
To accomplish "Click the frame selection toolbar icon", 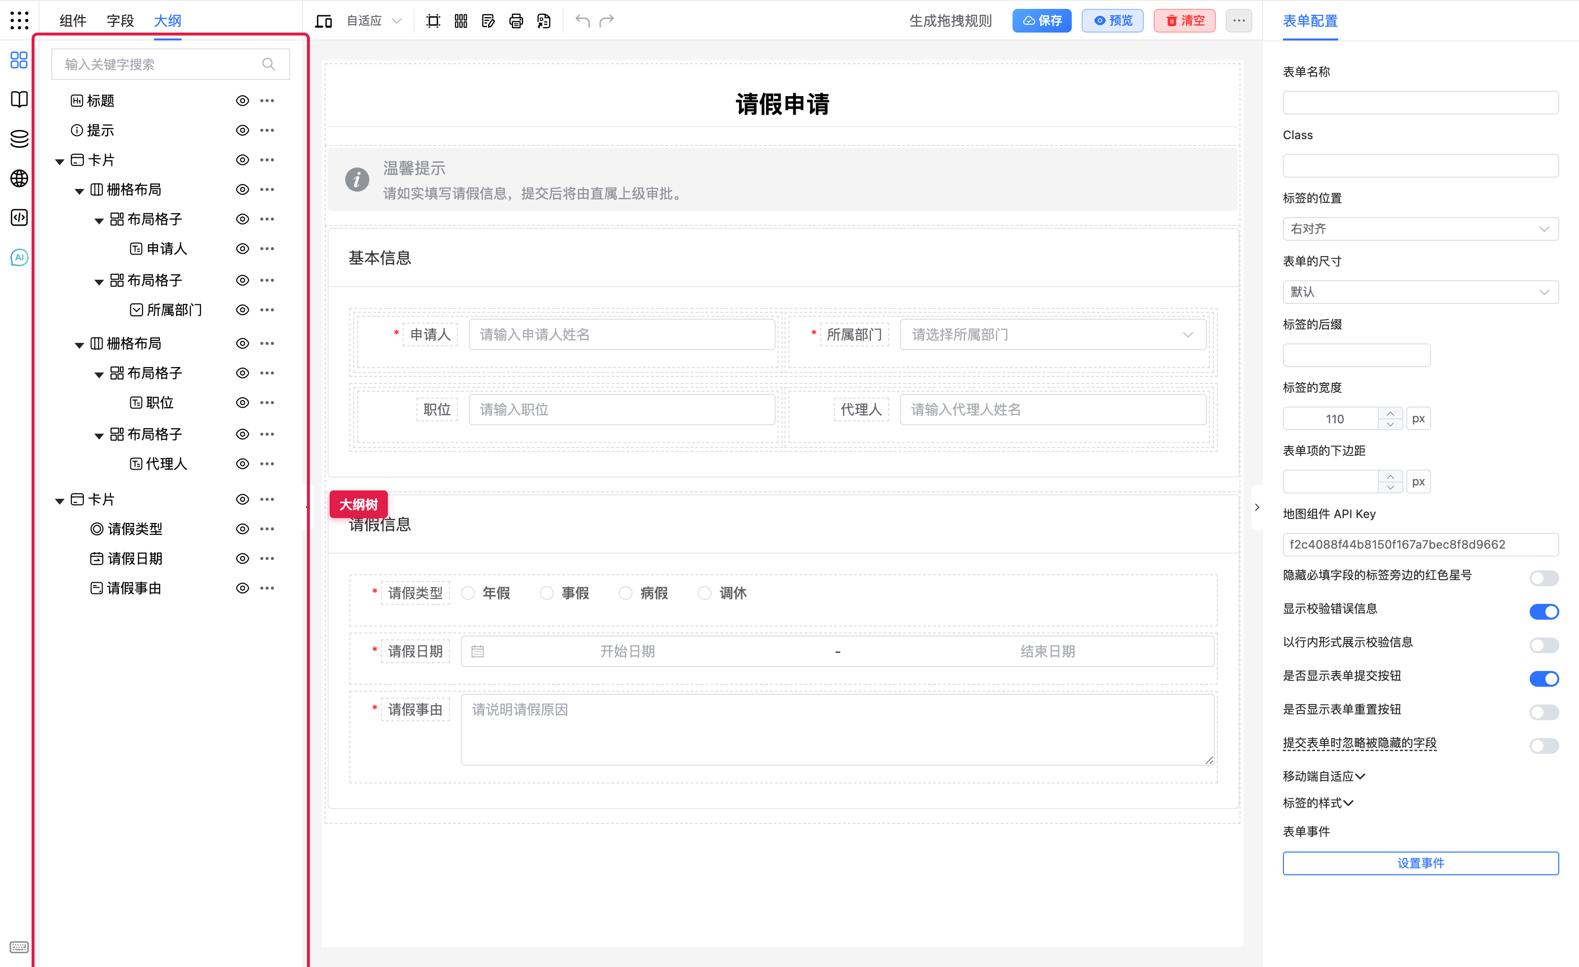I will pyautogui.click(x=433, y=21).
